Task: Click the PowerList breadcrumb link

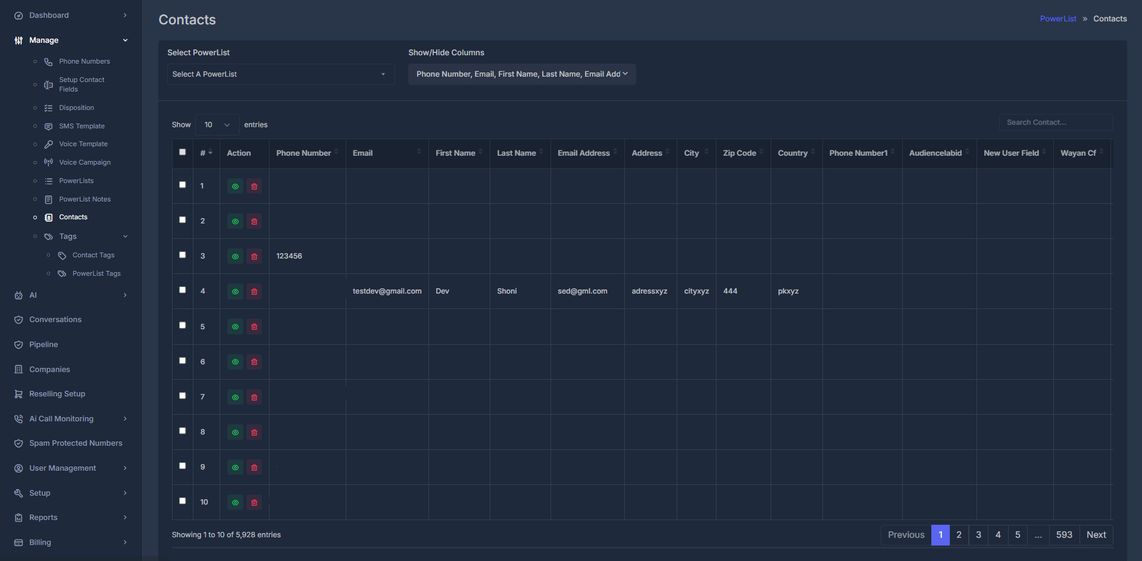Action: pyautogui.click(x=1057, y=18)
